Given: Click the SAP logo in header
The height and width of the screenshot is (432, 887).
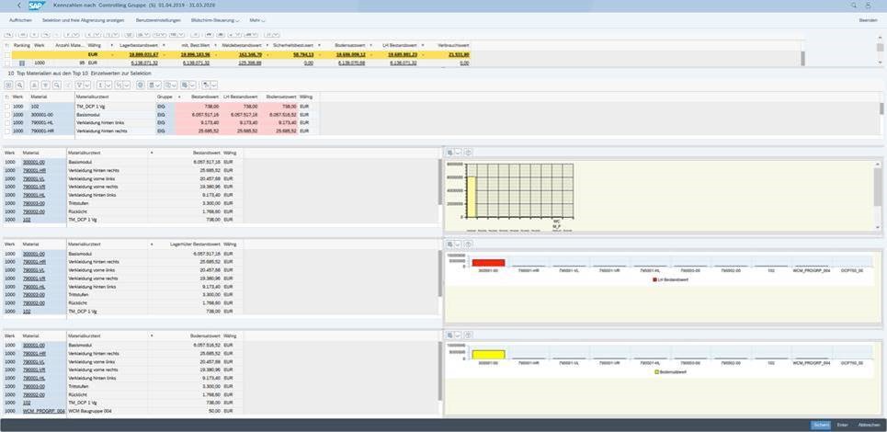Looking at the screenshot, I should 37,6.
